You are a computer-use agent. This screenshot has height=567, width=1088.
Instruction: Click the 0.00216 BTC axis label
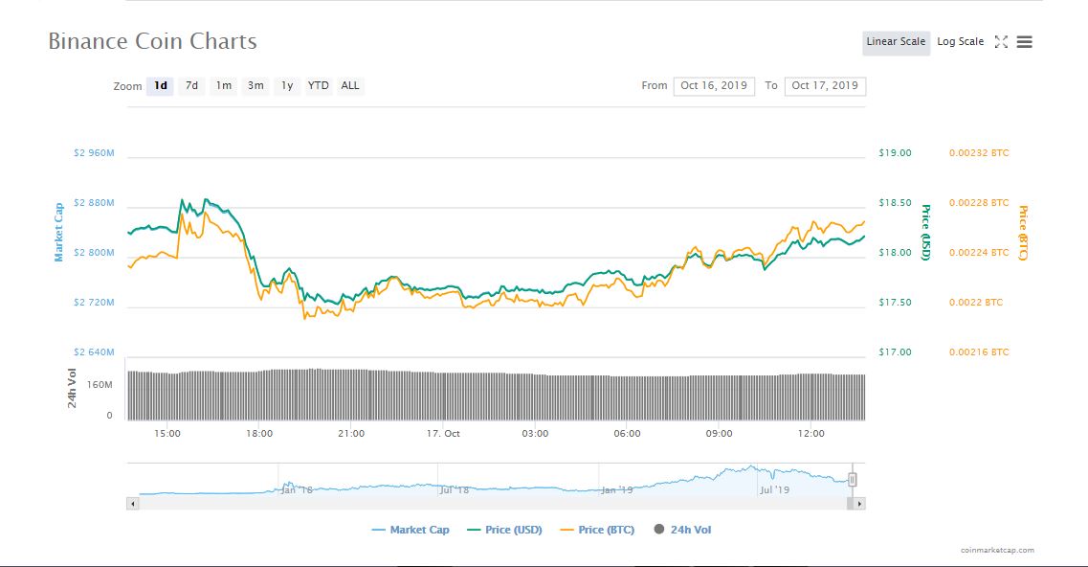[x=979, y=352]
